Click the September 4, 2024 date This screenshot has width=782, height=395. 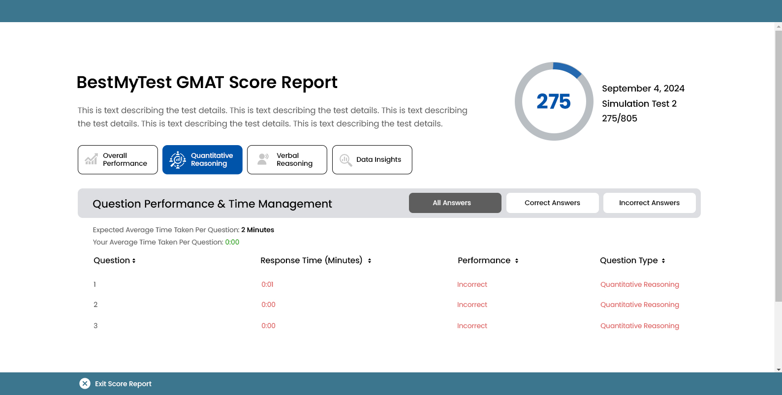(643, 89)
